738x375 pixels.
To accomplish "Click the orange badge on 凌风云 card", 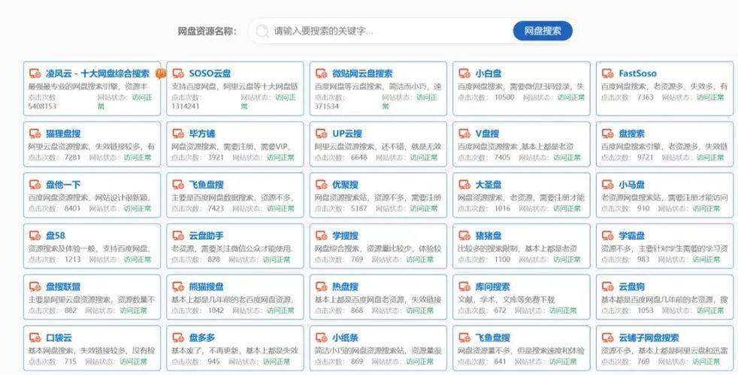I will click(x=161, y=73).
